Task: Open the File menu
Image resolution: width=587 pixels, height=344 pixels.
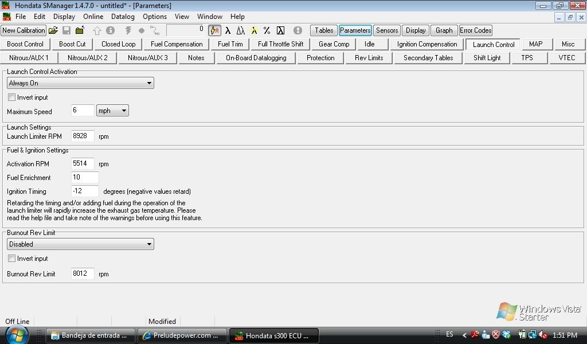Action: point(21,17)
